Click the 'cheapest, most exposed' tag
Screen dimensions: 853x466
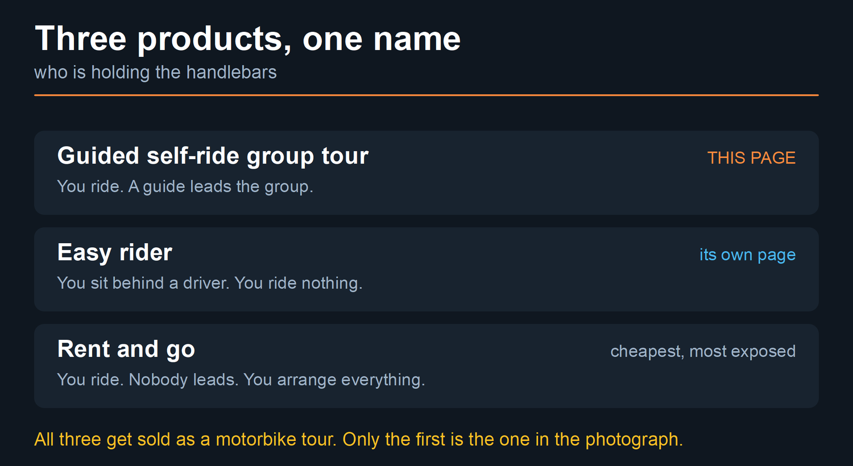tap(703, 351)
